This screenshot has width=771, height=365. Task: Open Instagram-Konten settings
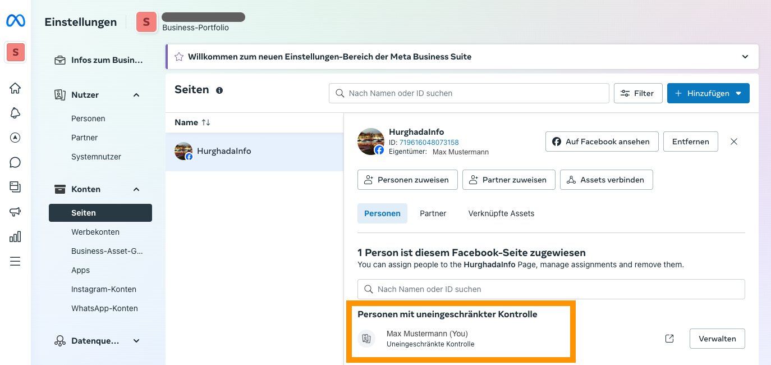[x=104, y=289]
